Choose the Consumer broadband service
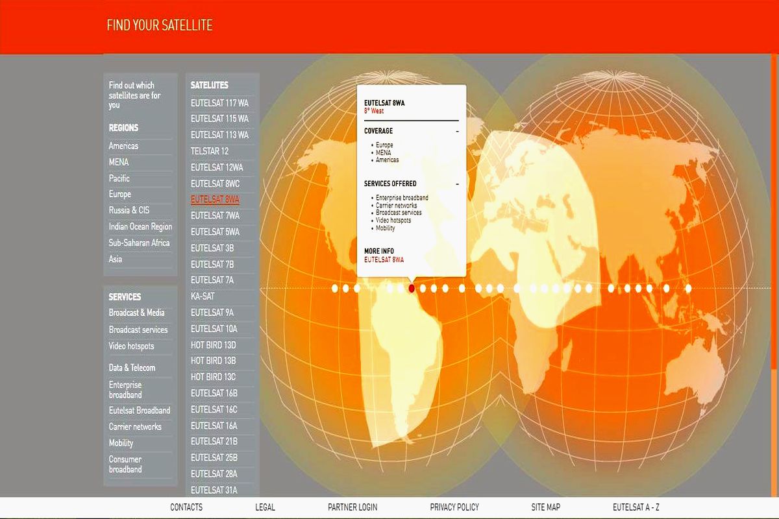779x519 pixels. click(125, 465)
